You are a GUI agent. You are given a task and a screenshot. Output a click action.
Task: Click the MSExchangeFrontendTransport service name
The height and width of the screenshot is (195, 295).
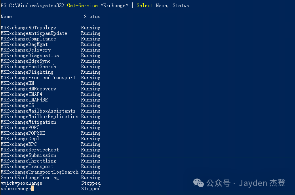tap(38, 78)
